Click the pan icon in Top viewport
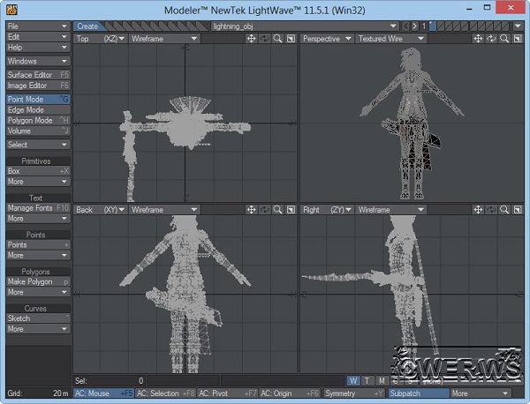Image resolution: width=530 pixels, height=404 pixels. [x=252, y=39]
